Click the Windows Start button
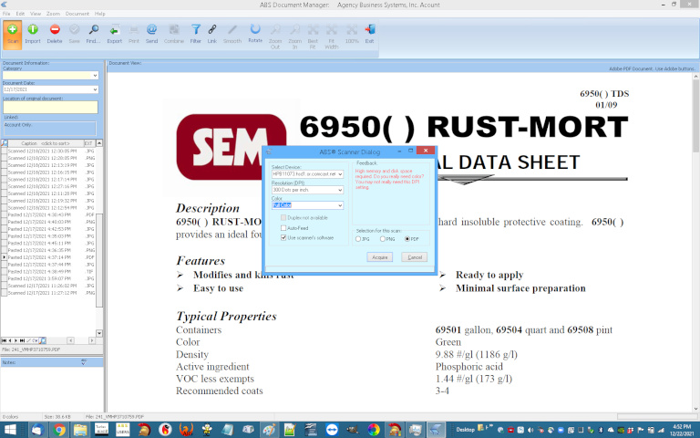This screenshot has height=438, width=700. (x=10, y=430)
